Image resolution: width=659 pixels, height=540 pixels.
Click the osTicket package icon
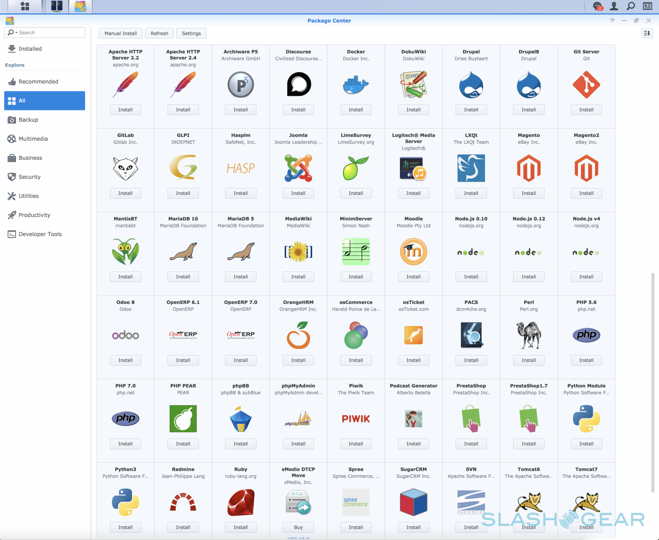click(414, 335)
